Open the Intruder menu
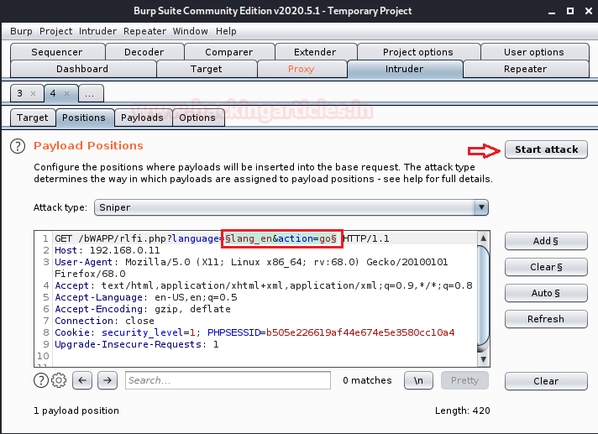Image resolution: width=598 pixels, height=434 pixels. 97,31
